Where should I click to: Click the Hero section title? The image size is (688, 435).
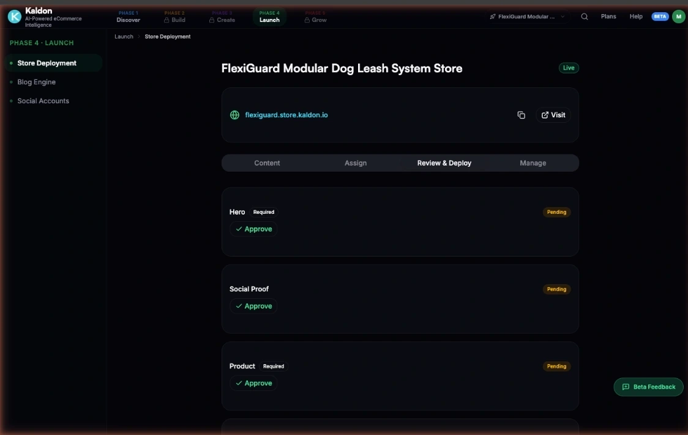click(237, 212)
